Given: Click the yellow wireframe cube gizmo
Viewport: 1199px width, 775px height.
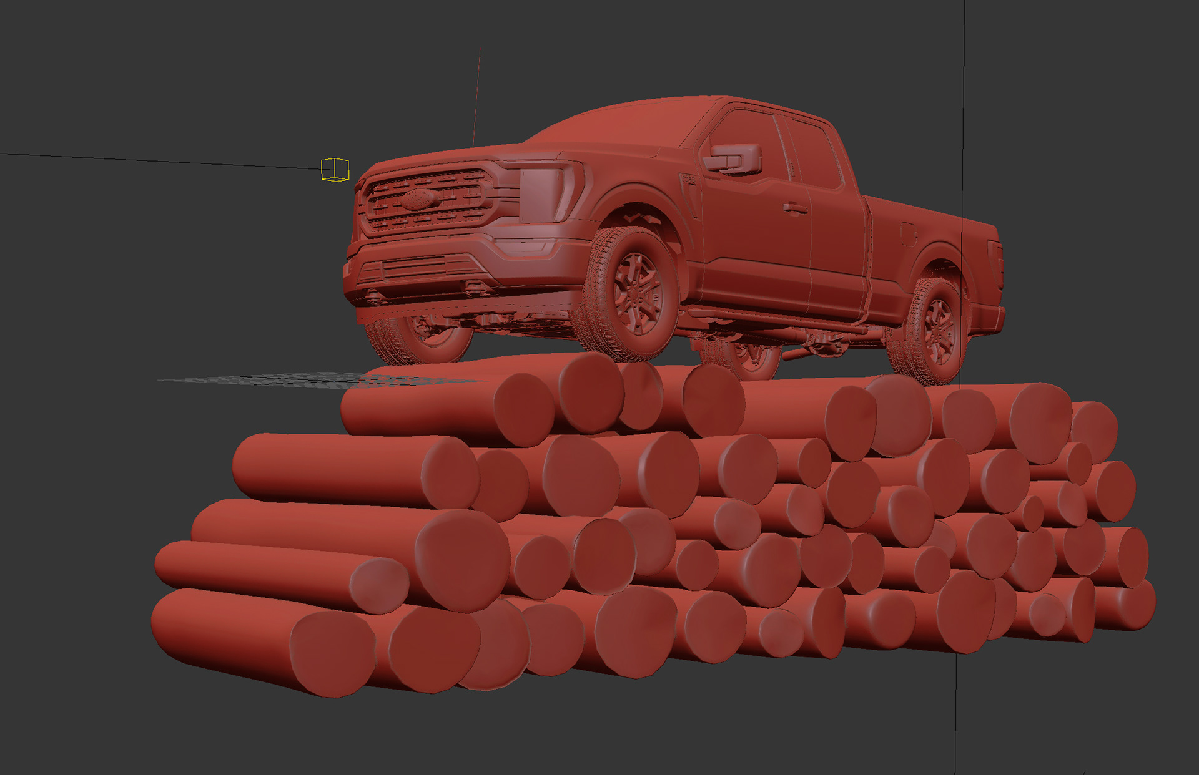Looking at the screenshot, I should point(335,170).
